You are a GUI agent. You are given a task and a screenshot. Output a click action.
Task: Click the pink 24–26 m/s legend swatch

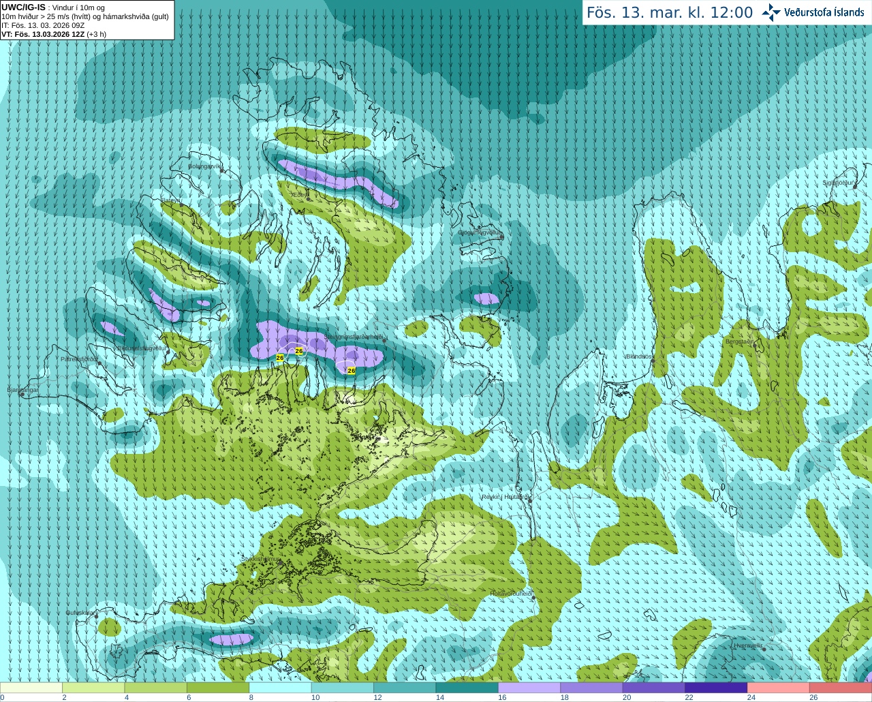click(779, 688)
